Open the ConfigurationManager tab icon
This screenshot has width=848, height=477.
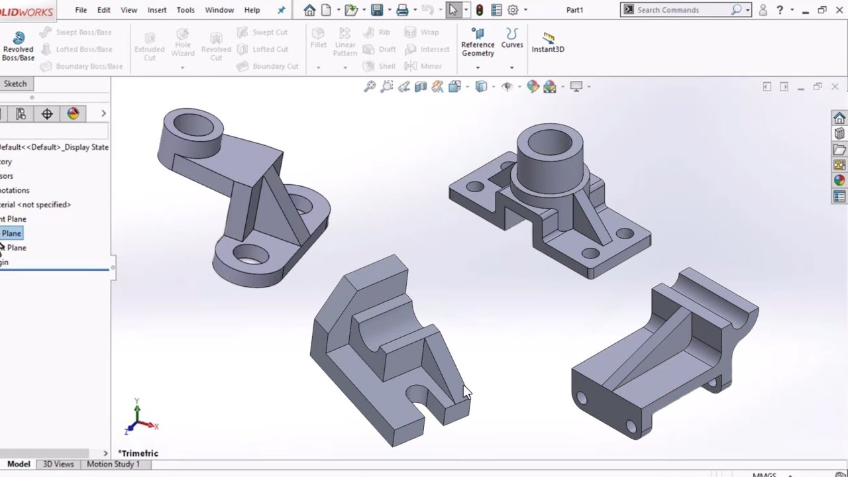coord(21,114)
